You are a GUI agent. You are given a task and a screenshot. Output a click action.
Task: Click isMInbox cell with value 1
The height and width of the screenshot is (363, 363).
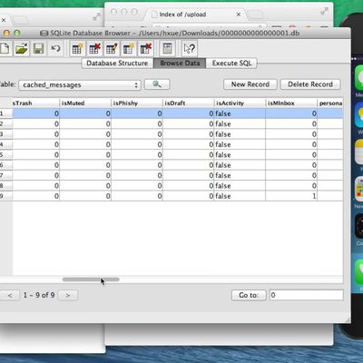point(291,196)
